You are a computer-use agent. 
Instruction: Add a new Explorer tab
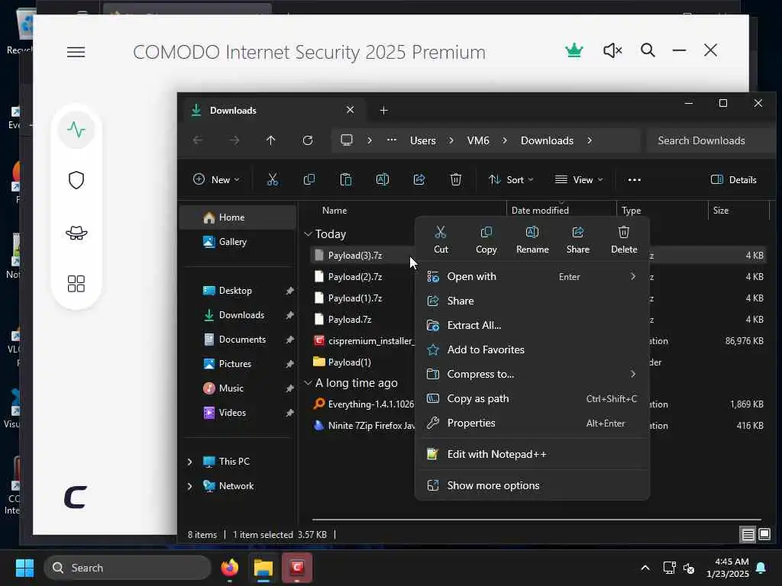click(x=383, y=110)
